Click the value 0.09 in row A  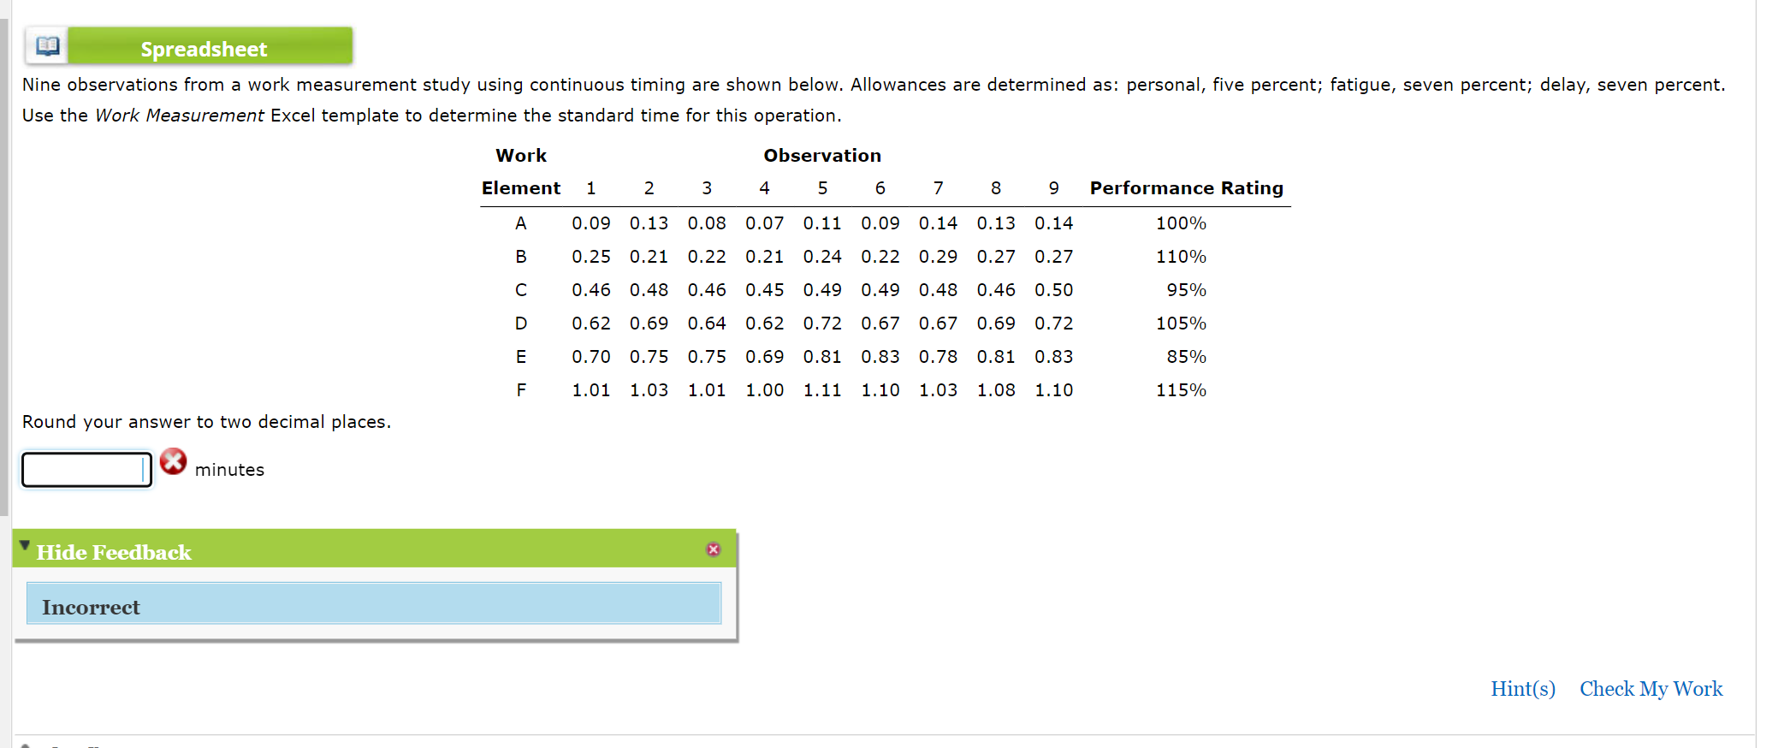click(591, 223)
